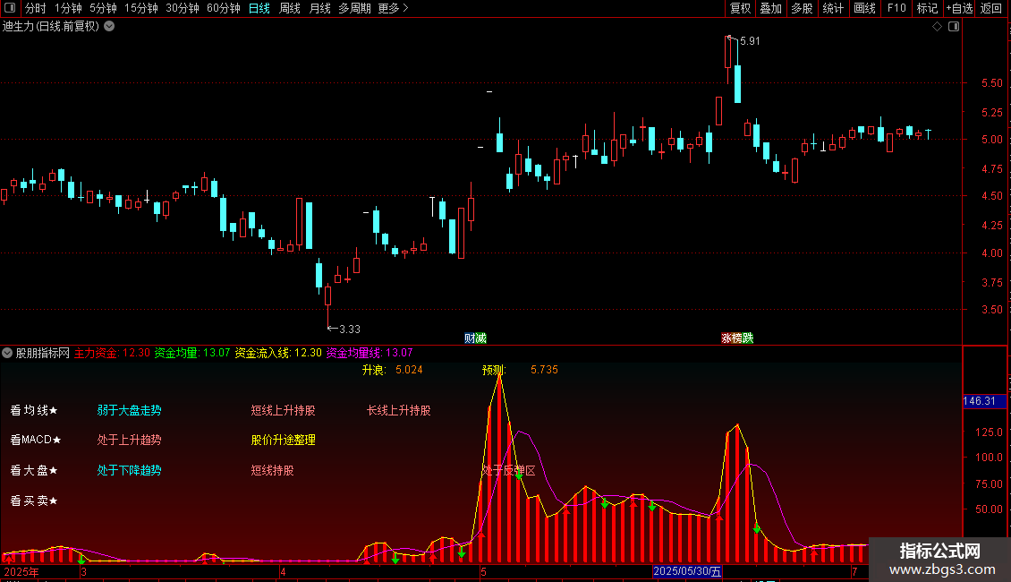This screenshot has height=582, width=1011.
Task: Toggle the right panel layout icon
Action: [x=954, y=27]
